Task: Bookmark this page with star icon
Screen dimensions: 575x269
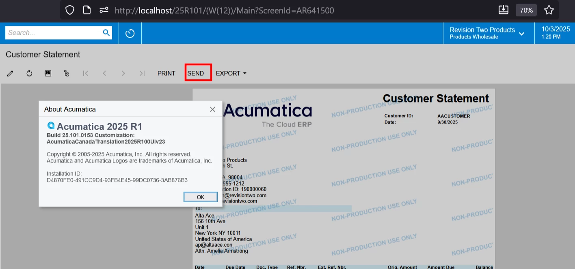Action: [x=549, y=10]
